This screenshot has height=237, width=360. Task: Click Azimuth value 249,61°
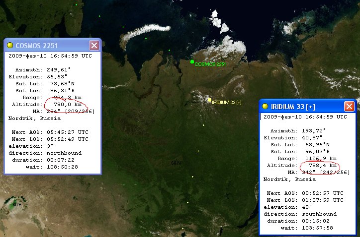pos(59,69)
